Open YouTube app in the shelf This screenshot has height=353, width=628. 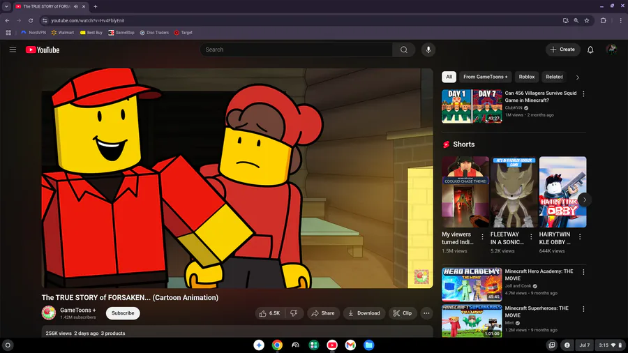point(332,345)
